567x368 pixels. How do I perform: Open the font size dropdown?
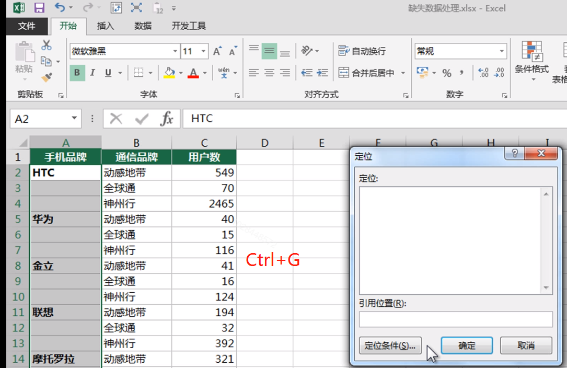point(203,51)
